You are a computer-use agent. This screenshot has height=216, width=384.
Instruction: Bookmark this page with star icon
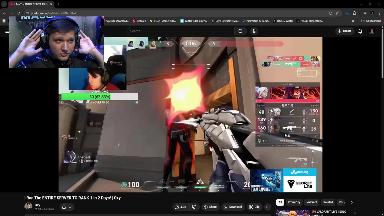coord(337,13)
